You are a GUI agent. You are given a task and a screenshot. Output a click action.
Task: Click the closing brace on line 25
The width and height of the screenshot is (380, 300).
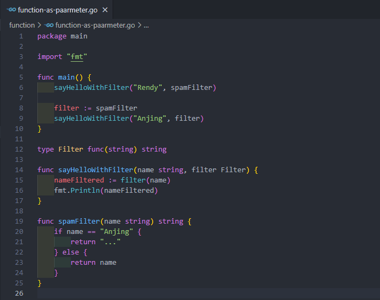[x=40, y=283]
